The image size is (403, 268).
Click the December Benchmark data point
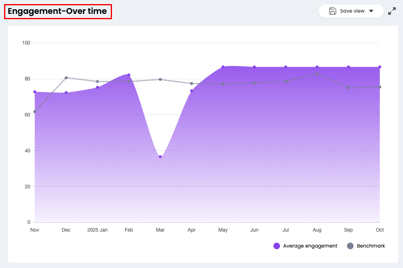[66, 78]
